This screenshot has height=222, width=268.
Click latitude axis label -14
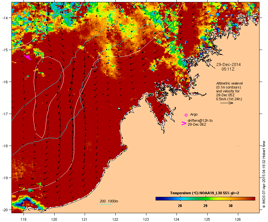coord(5,18)
